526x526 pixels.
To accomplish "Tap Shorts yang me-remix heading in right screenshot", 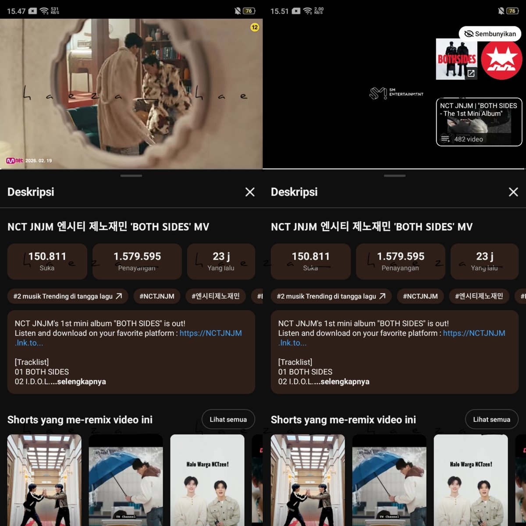I will pyautogui.click(x=343, y=420).
